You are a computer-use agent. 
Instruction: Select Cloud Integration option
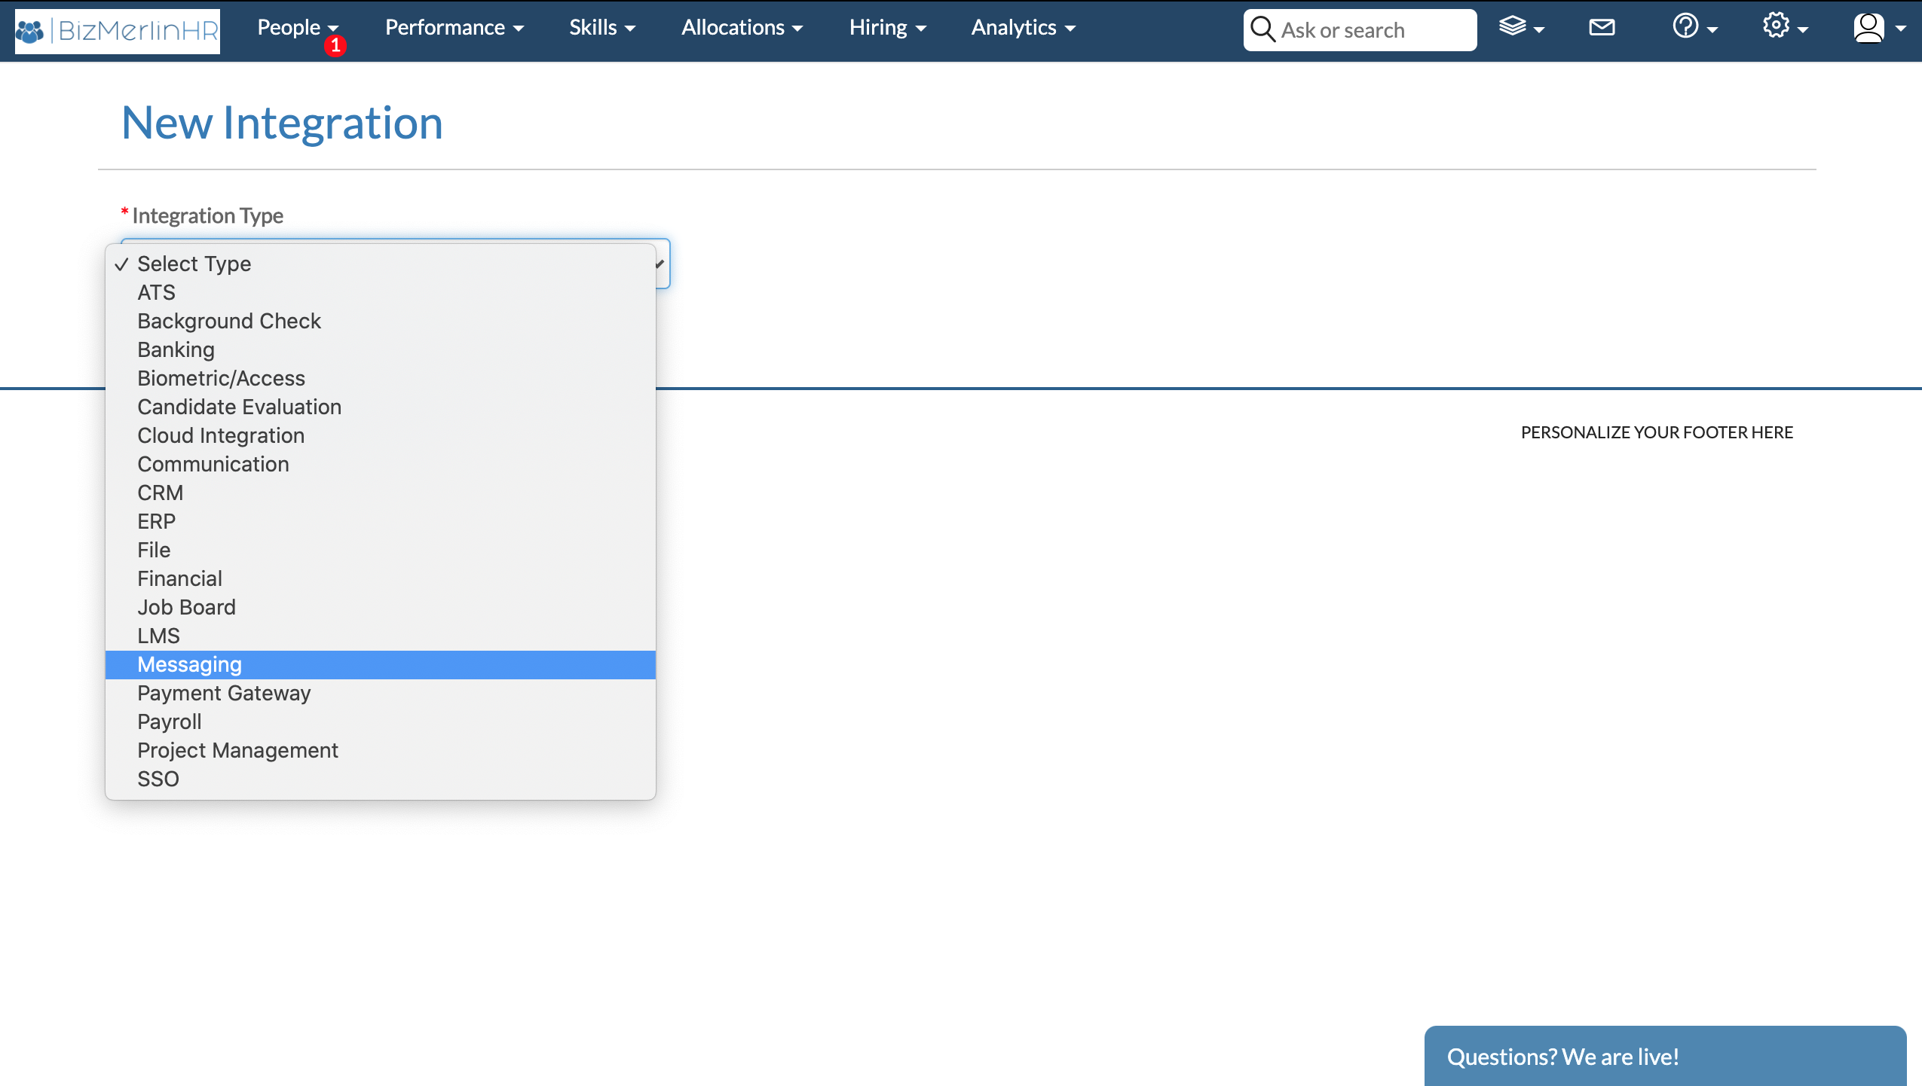point(381,435)
